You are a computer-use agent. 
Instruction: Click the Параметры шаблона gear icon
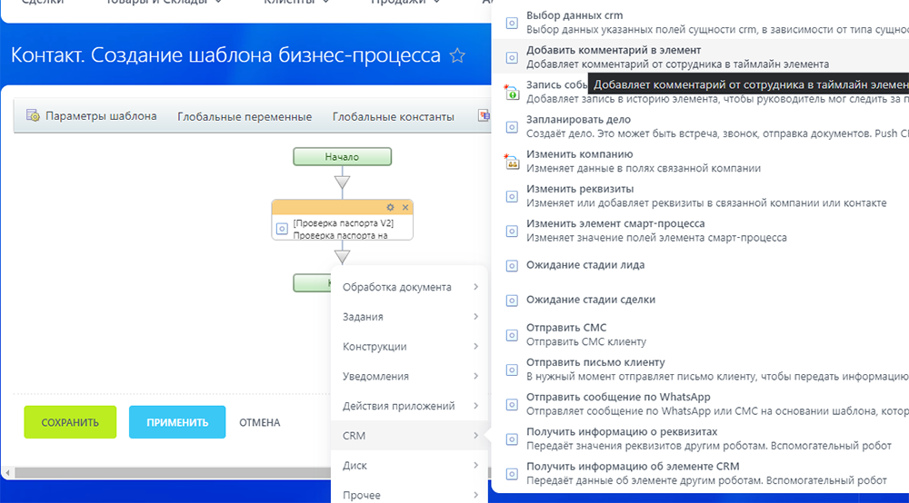[x=34, y=116]
